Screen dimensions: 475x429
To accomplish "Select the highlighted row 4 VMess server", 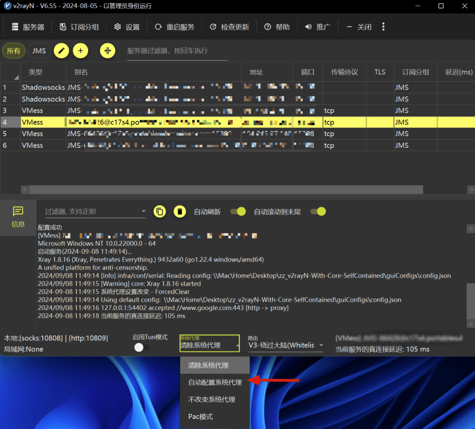I will click(x=237, y=122).
